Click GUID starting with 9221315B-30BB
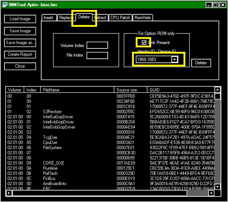 (x=182, y=158)
